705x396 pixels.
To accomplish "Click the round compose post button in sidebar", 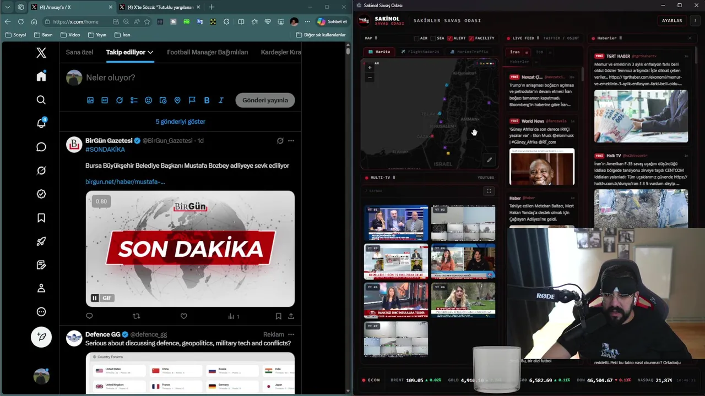I will [x=41, y=337].
